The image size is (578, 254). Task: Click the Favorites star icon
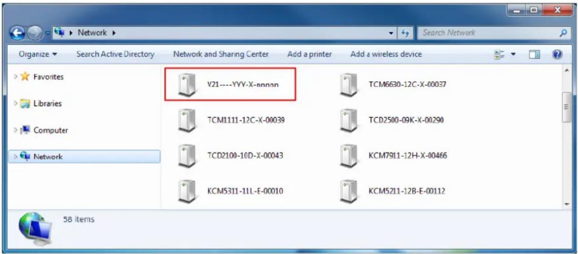[25, 77]
